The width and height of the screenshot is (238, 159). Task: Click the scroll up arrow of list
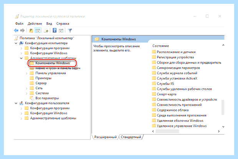[223, 45]
